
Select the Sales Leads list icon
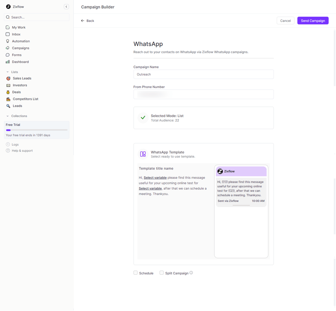coord(9,78)
